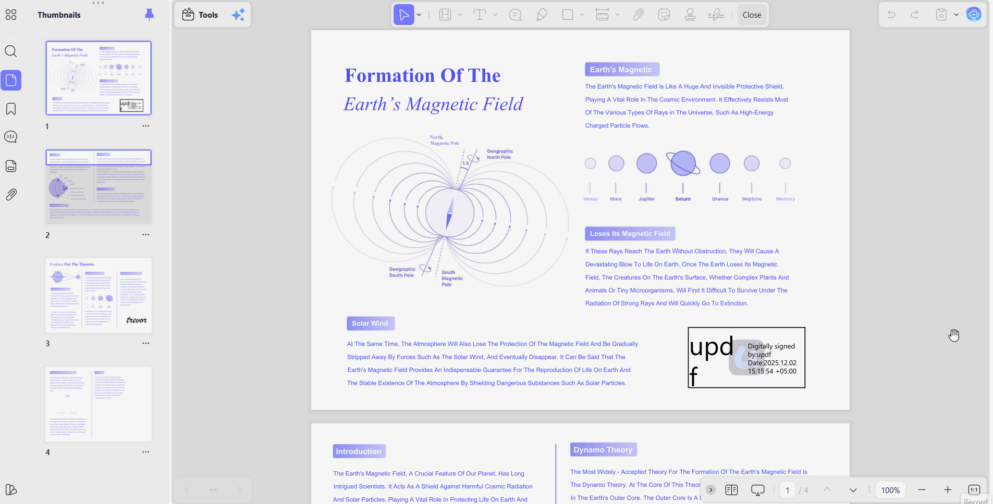Screen dimensions: 993x504
Task: Select the text box tool
Action: 480,15
